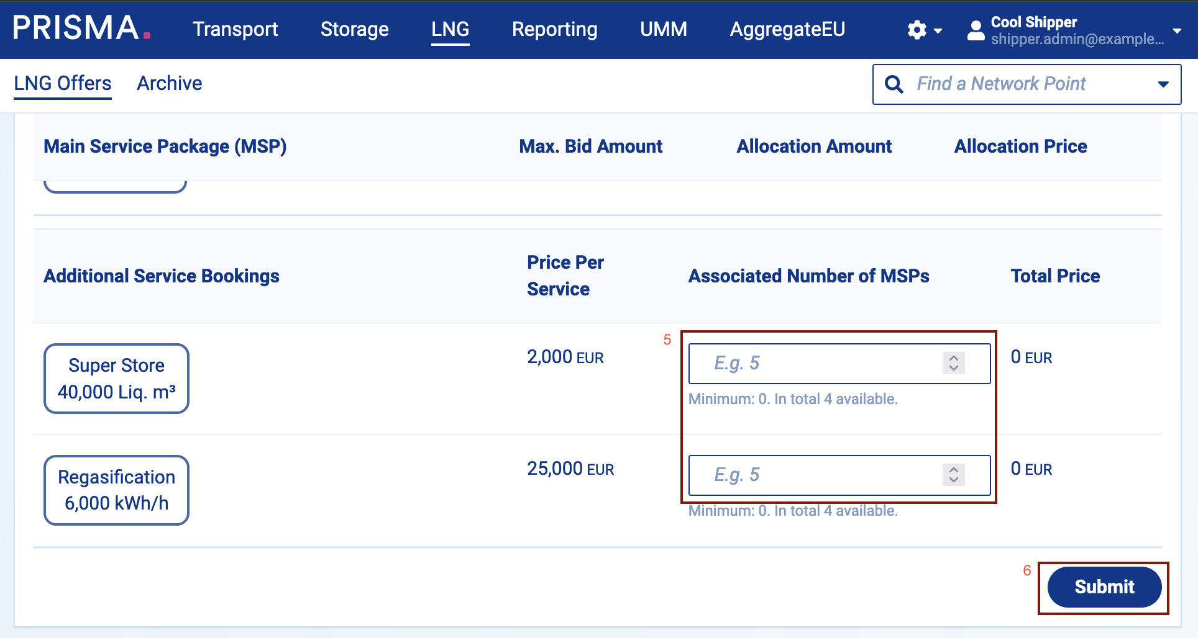This screenshot has width=1198, height=638.
Task: Go to the Reporting section
Action: (554, 29)
